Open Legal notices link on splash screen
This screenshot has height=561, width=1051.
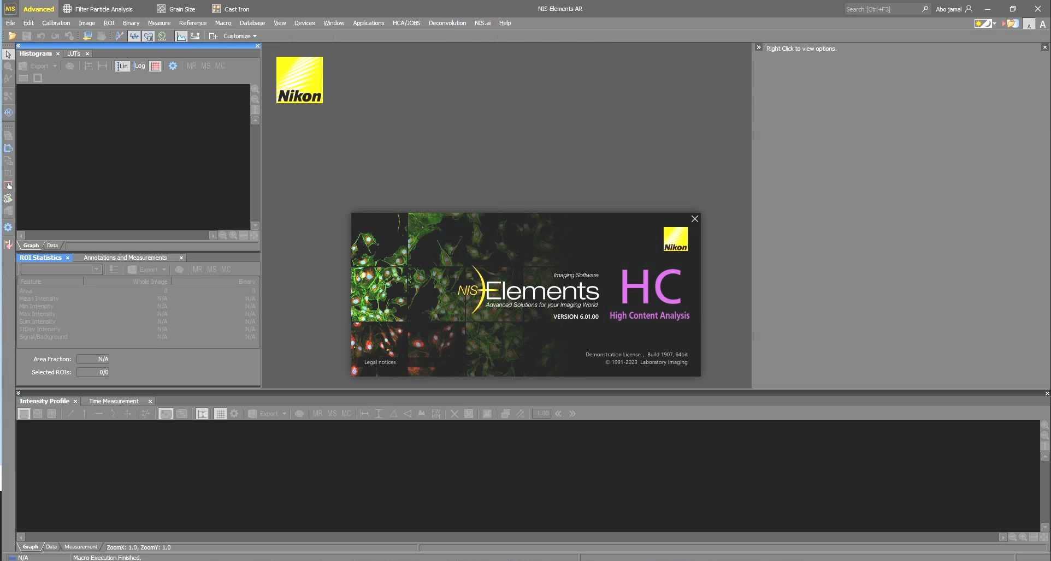pyautogui.click(x=380, y=362)
